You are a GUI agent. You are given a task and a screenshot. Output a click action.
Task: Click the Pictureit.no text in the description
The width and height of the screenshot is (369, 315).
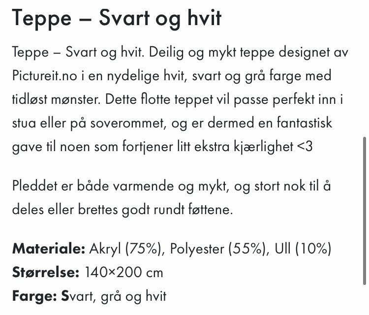click(44, 76)
